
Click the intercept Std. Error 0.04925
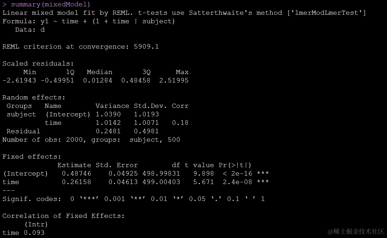point(123,174)
